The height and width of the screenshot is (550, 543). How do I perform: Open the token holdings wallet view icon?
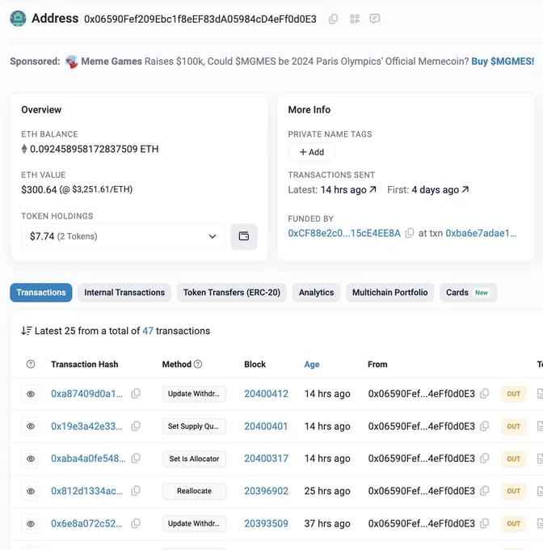point(244,236)
